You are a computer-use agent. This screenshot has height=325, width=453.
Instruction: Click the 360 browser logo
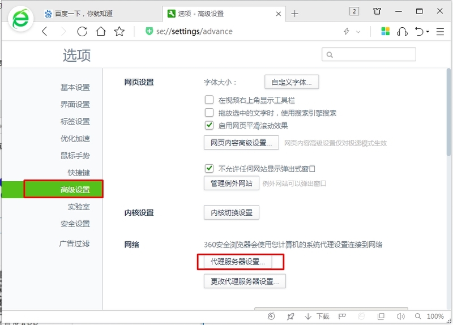[21, 19]
